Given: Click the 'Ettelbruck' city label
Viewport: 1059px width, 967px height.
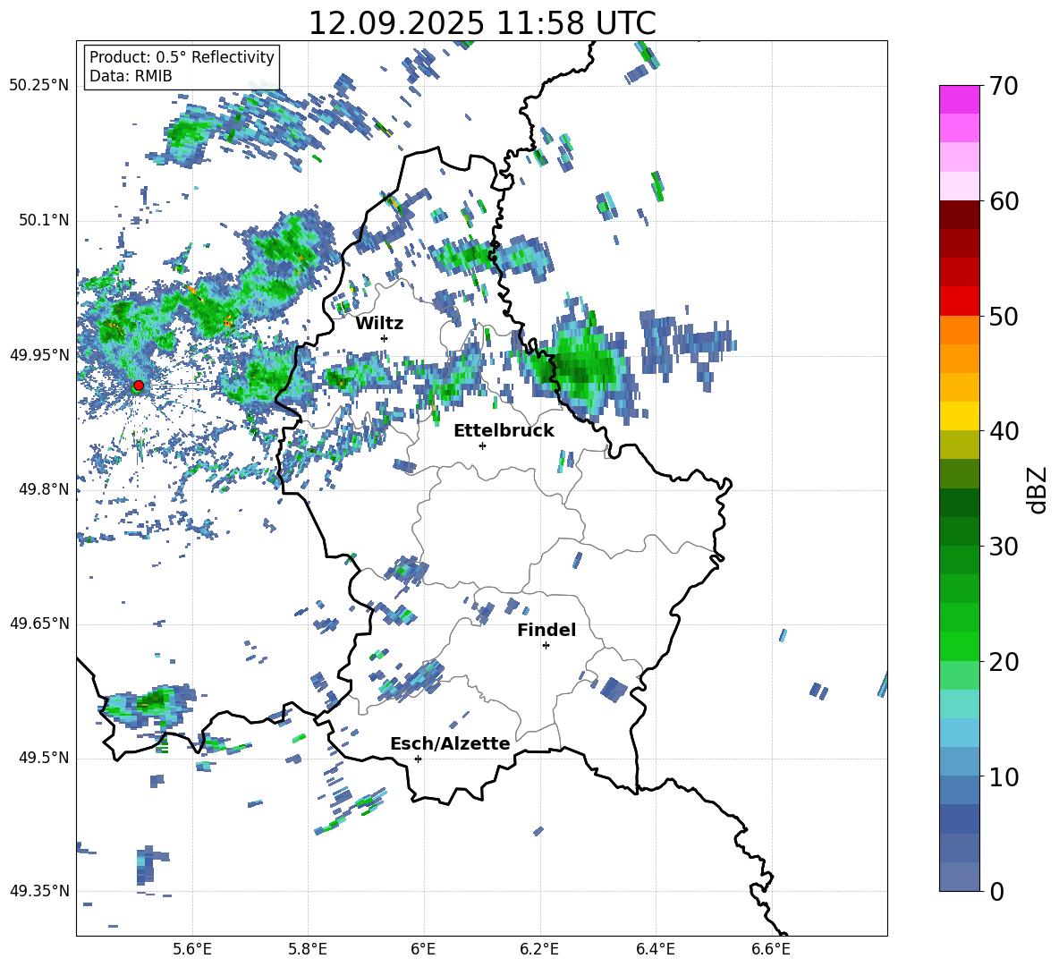Looking at the screenshot, I should pyautogui.click(x=504, y=431).
